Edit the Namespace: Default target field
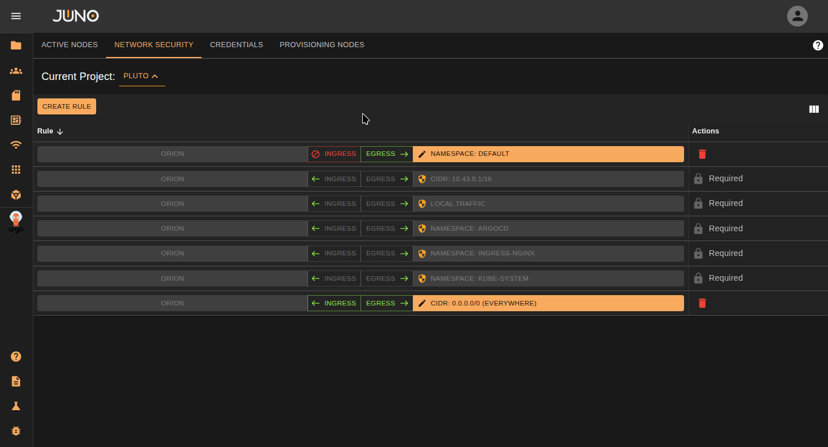 coord(548,154)
